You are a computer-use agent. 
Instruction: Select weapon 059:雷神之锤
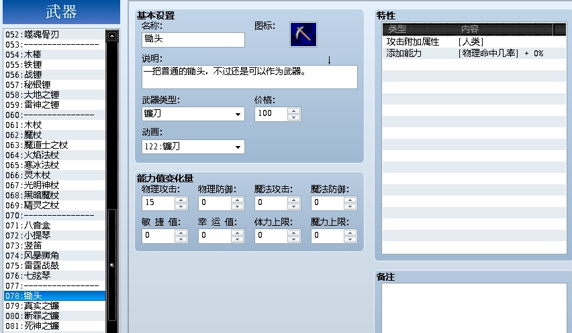pos(55,105)
